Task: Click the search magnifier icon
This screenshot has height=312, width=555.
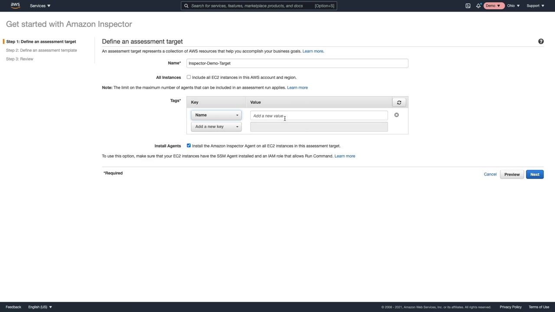Action: [x=186, y=6]
